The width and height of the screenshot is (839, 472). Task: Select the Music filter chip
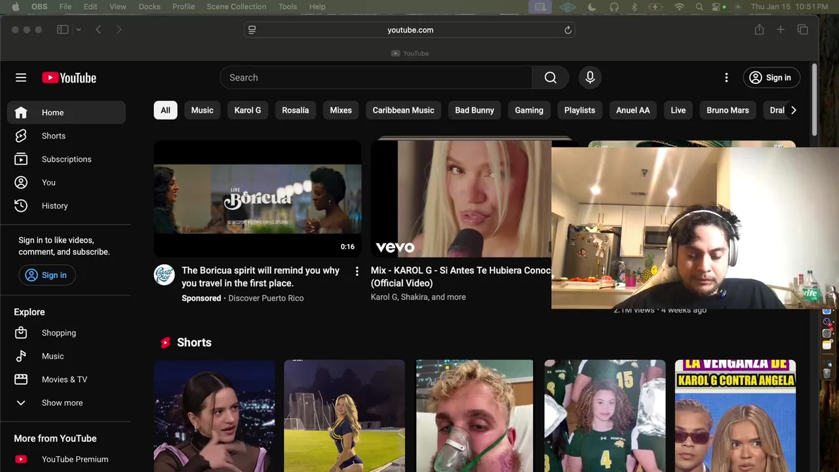click(202, 110)
